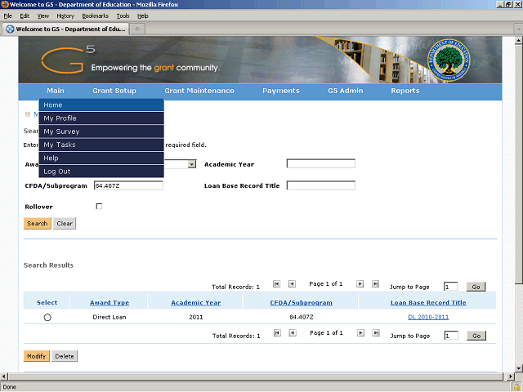
Task: Open My Survey menu entry
Action: (101, 131)
